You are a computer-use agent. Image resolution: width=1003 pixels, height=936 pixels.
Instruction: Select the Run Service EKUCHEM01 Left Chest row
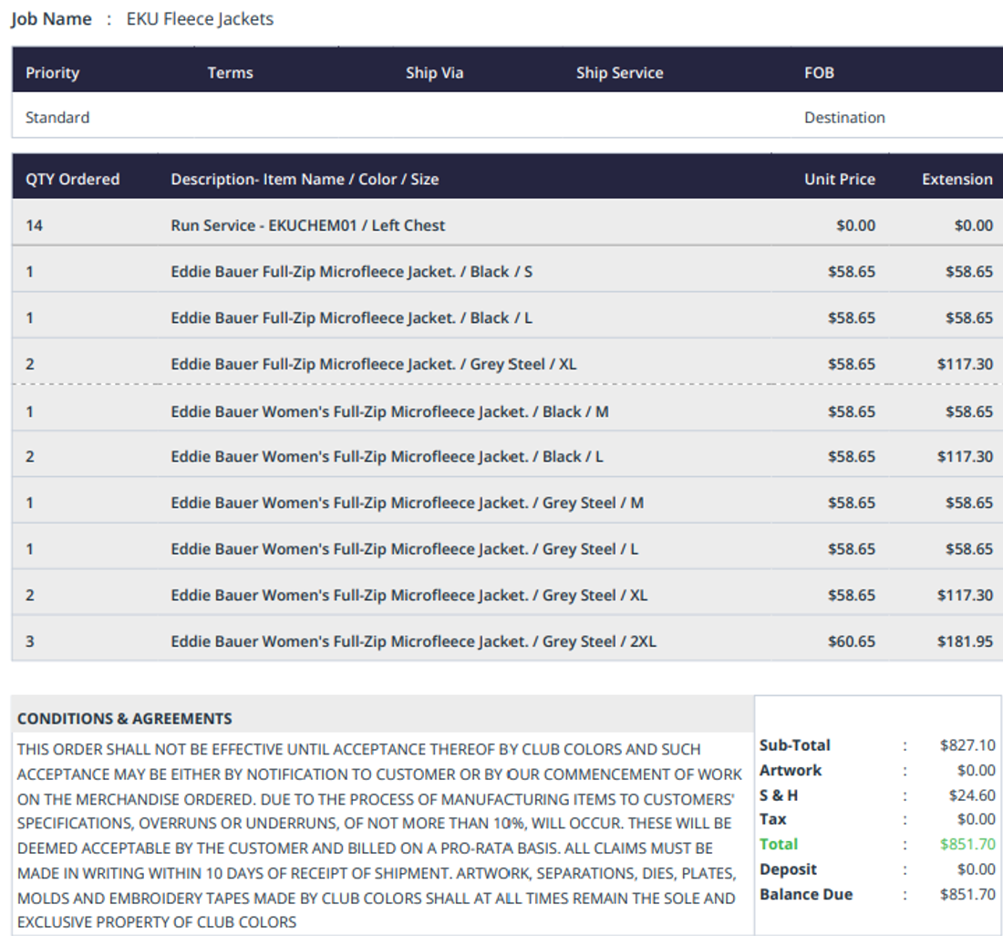(507, 225)
